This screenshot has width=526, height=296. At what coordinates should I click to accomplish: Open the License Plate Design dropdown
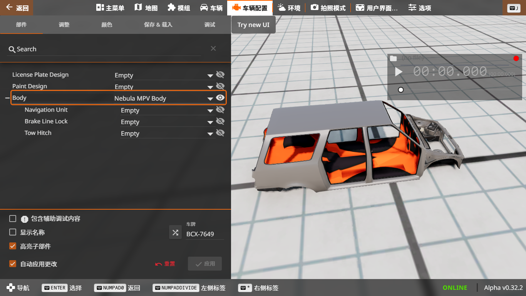164,76
